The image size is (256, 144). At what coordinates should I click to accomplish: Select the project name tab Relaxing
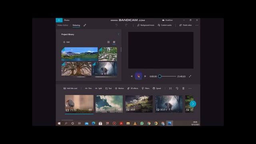(x=76, y=25)
